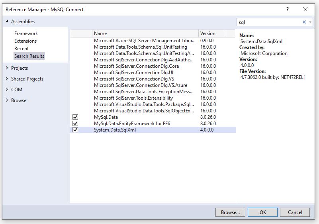
Task: Select the Extensions assemblies category
Action: pos(25,41)
